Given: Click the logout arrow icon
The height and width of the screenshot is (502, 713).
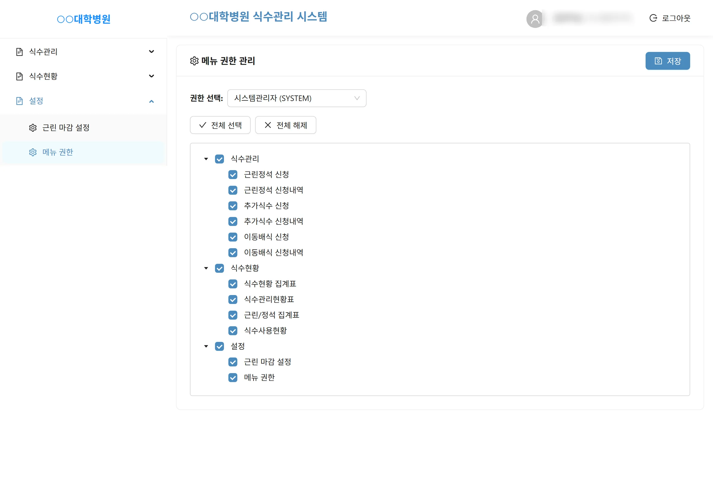Looking at the screenshot, I should [x=653, y=18].
